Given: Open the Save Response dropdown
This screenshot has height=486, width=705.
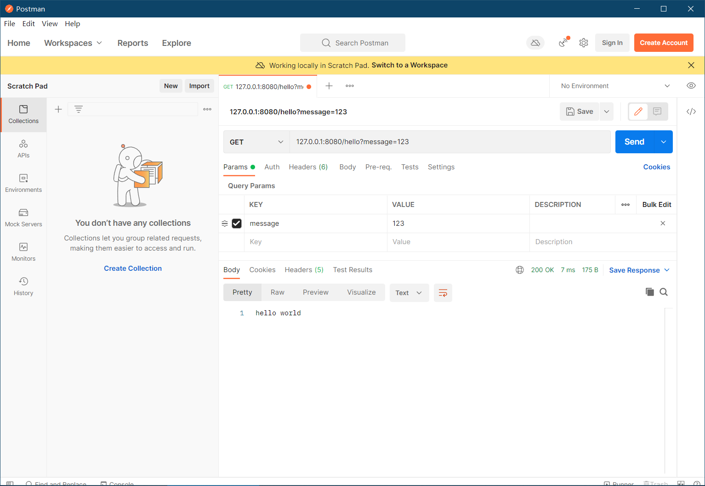Looking at the screenshot, I should coord(639,270).
